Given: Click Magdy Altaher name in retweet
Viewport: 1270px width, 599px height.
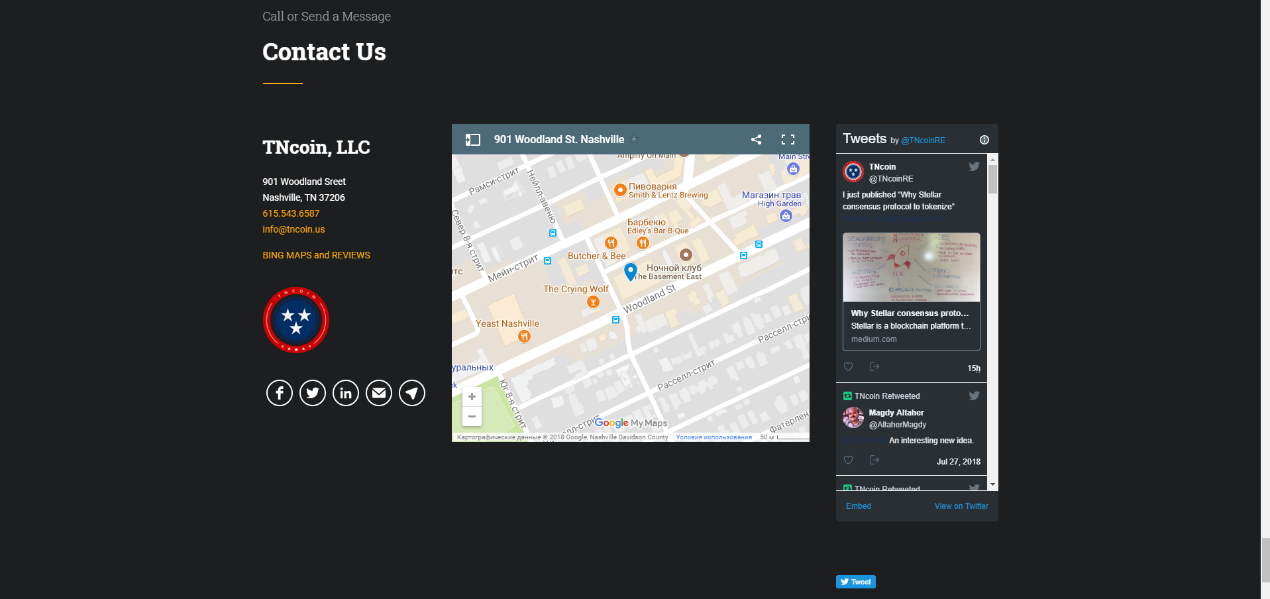Looking at the screenshot, I should pos(896,413).
